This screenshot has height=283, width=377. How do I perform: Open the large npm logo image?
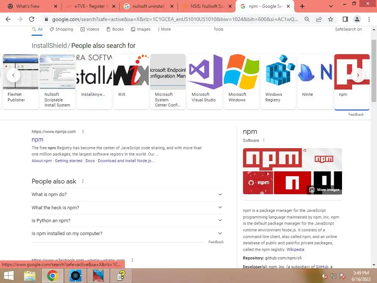coord(272,159)
